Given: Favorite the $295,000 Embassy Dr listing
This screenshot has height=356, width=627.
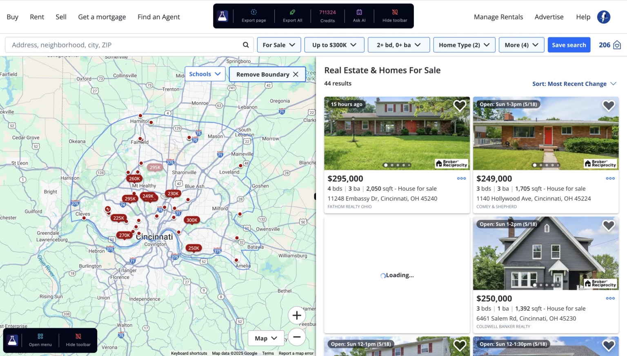Looking at the screenshot, I should point(460,106).
